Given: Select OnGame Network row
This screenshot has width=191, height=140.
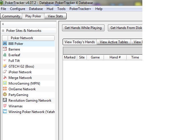Looking at the screenshot, I should 29,89.
